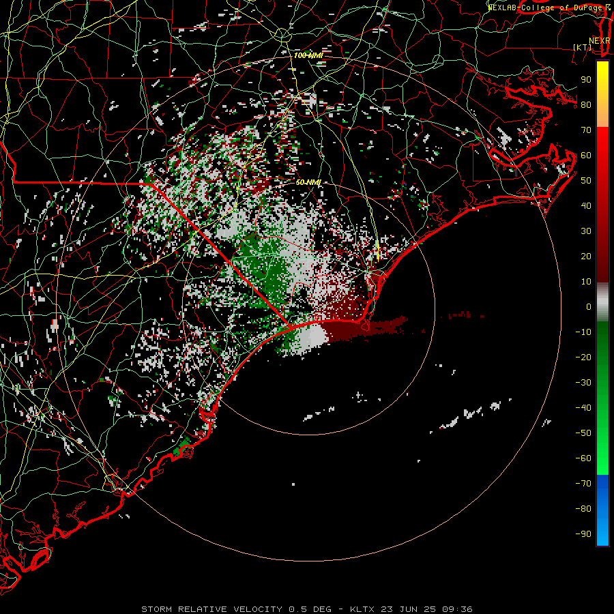
Task: Pick the blue segment of the color bar
Action: click(602, 510)
